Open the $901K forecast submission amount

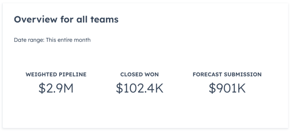(227, 88)
